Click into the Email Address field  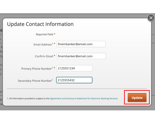click(x=81, y=44)
